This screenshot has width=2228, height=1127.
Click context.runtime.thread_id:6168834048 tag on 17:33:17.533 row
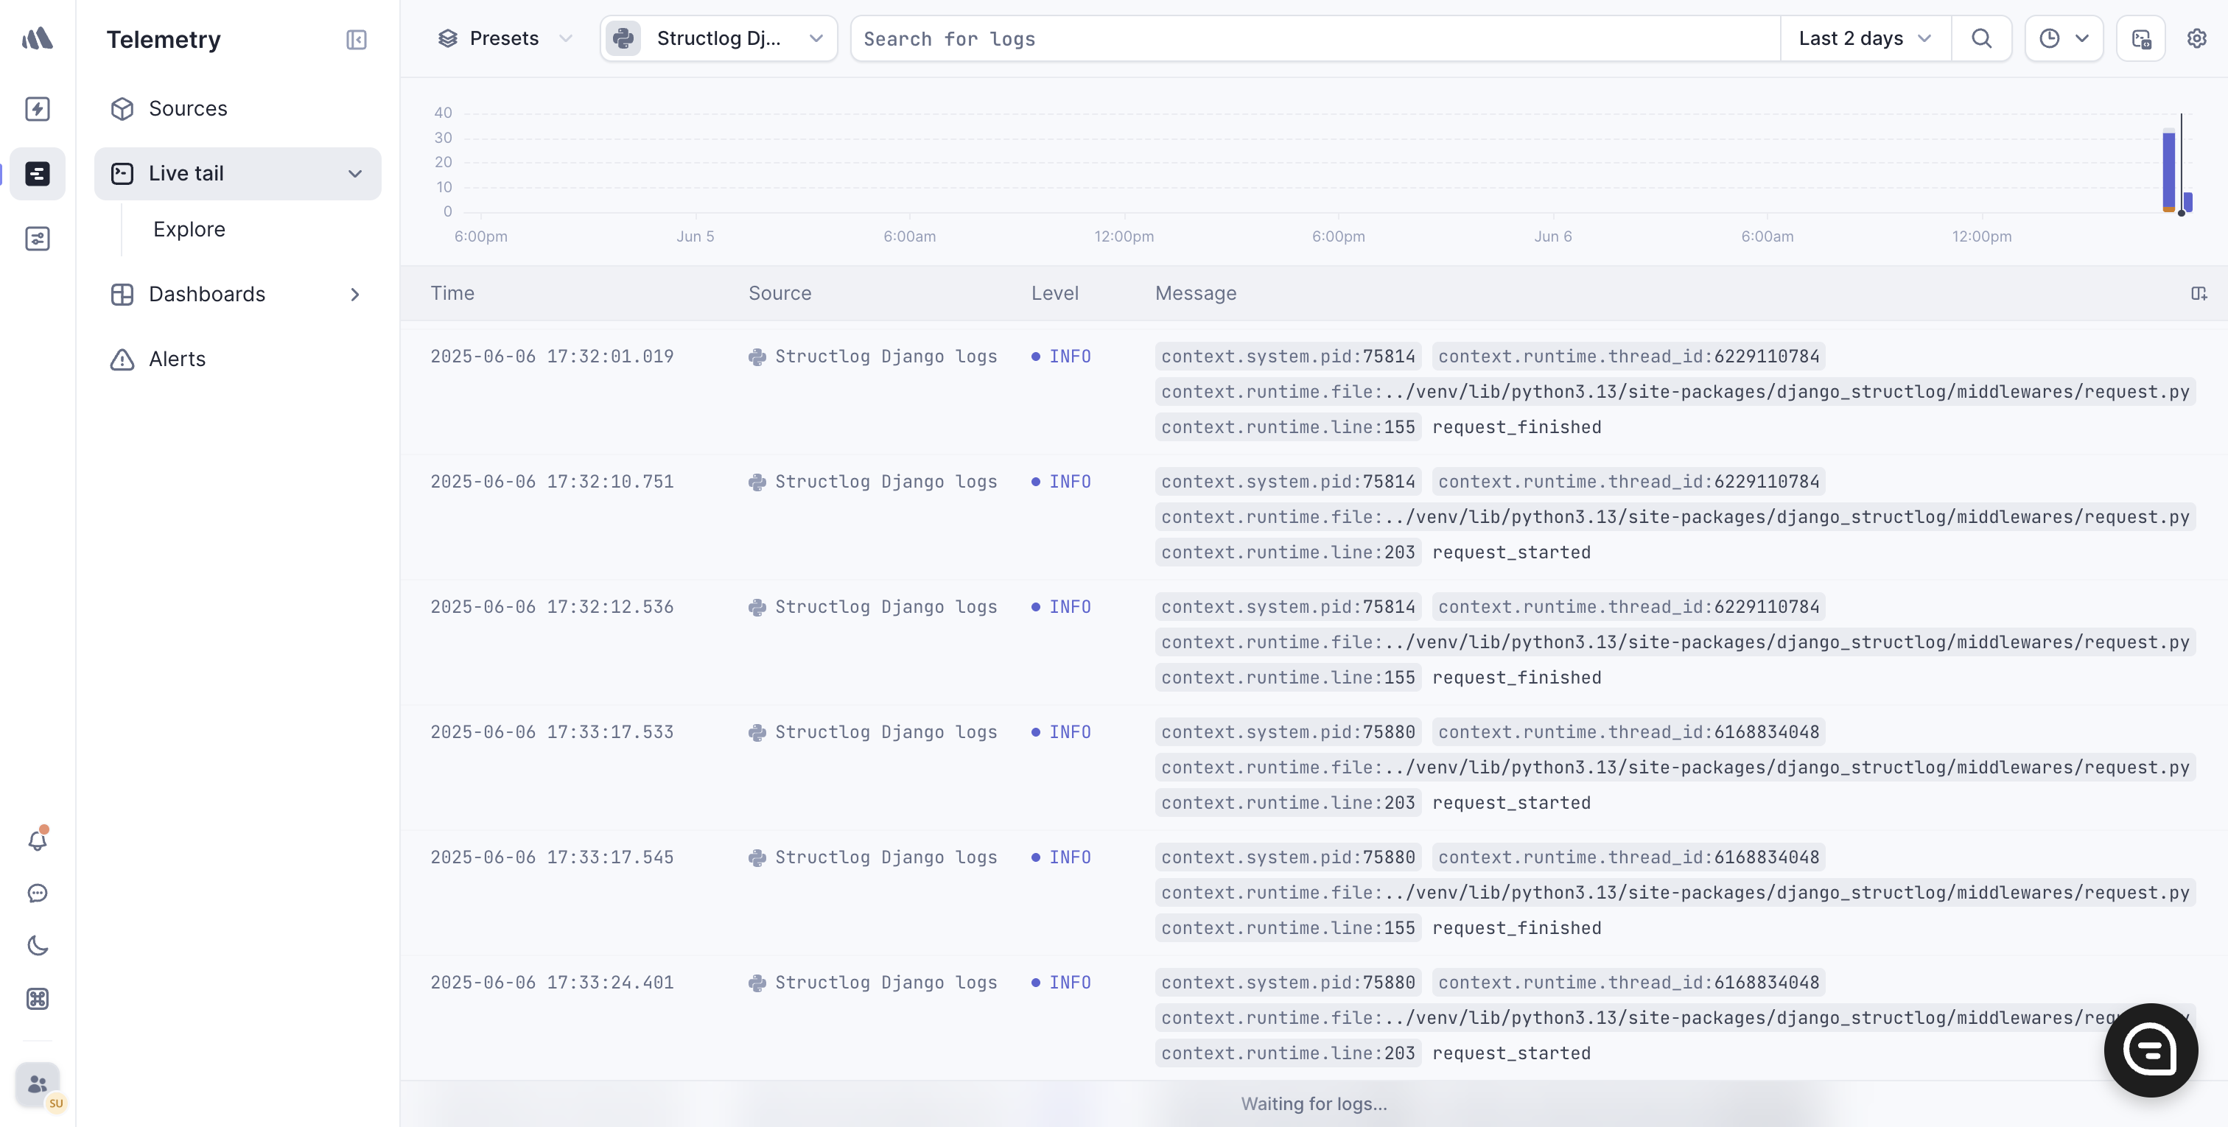coord(1628,733)
